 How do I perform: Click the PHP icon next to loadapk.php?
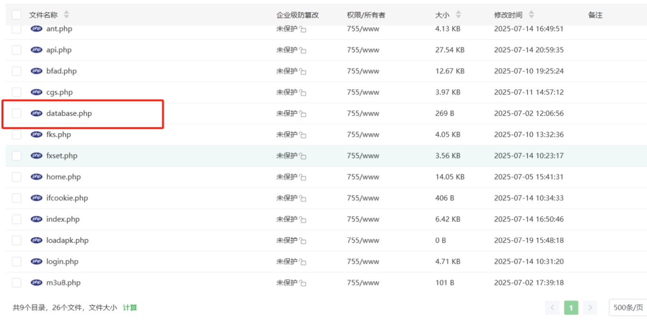click(36, 240)
